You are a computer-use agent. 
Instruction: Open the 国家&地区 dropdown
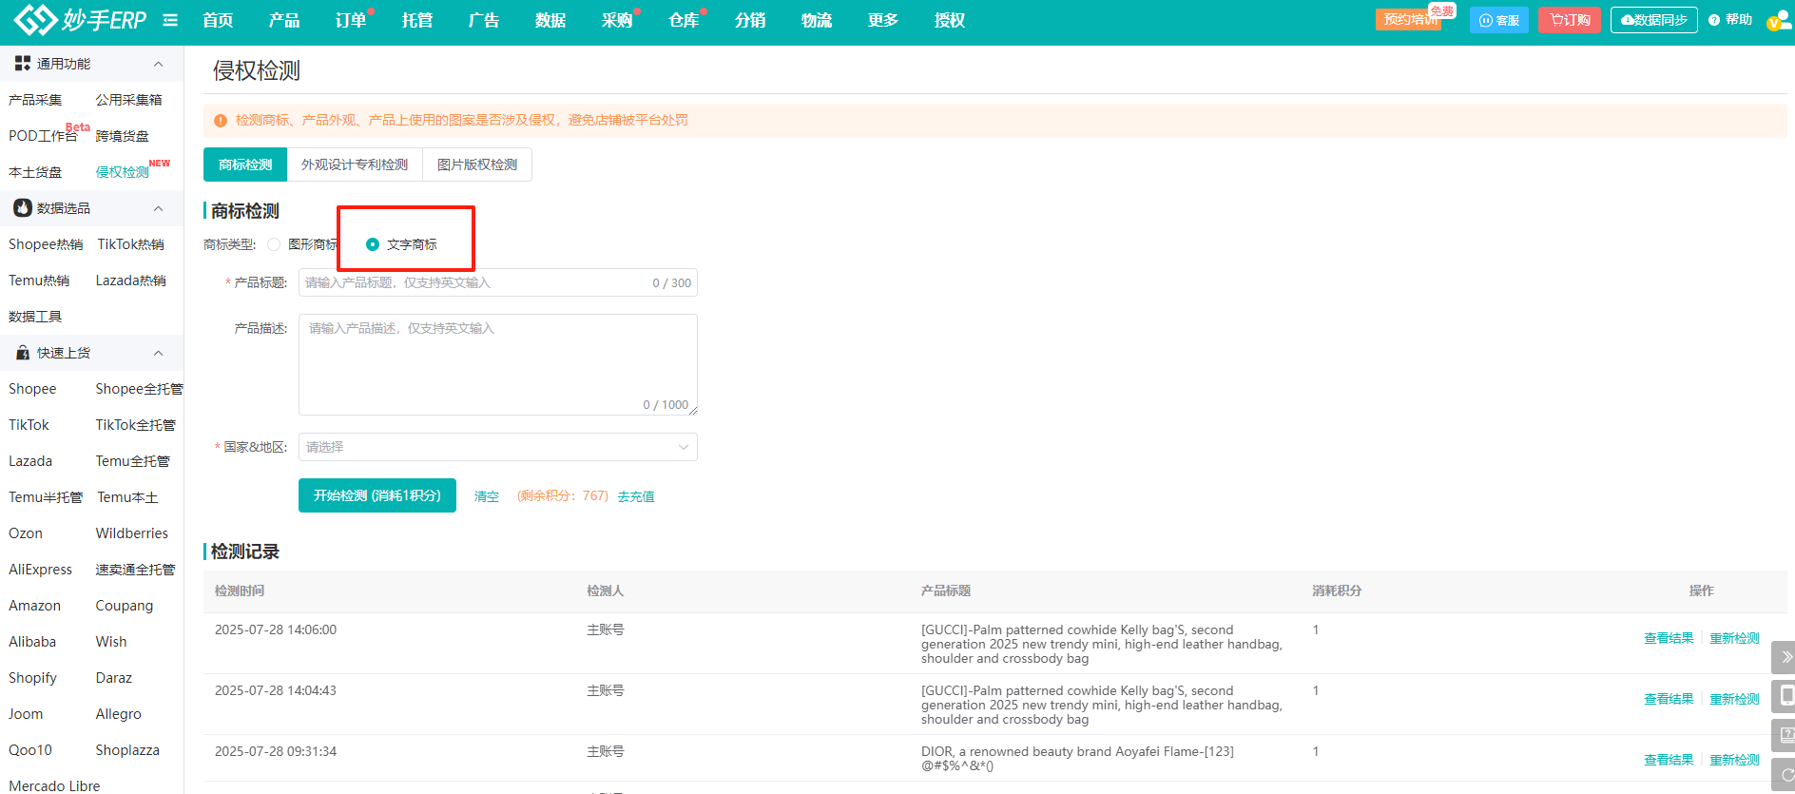[x=498, y=447]
